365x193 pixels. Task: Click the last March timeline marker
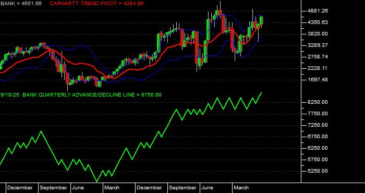point(241,188)
